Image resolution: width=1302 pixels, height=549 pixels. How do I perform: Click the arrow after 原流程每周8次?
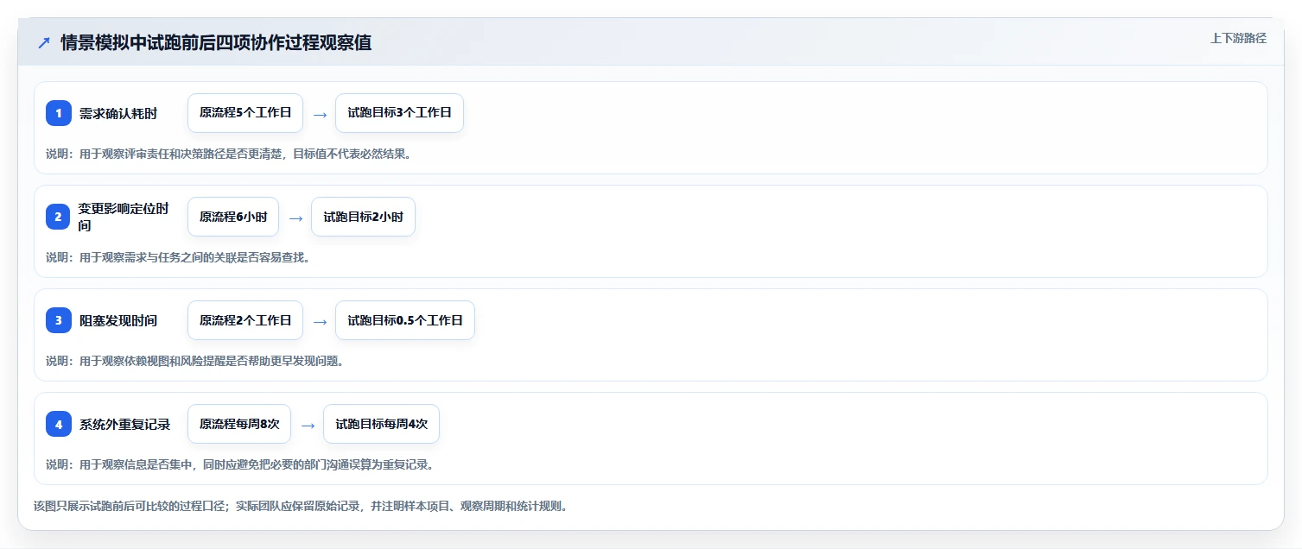click(308, 425)
